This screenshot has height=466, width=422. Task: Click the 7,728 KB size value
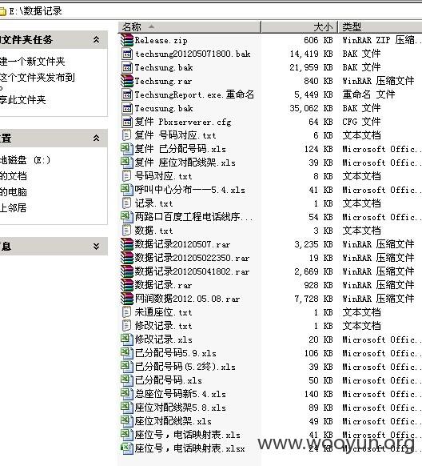(314, 299)
